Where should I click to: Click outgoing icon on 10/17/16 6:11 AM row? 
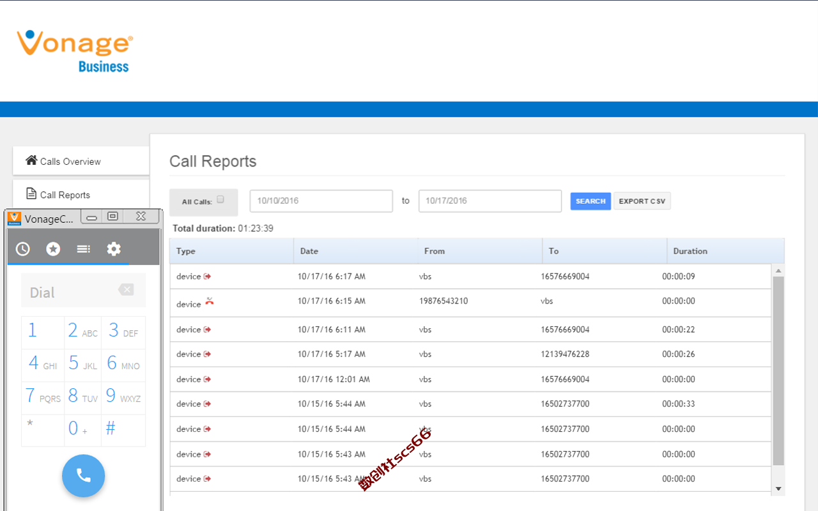(207, 330)
